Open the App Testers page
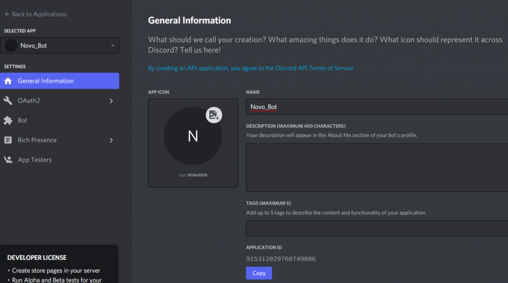The image size is (508, 283). pyautogui.click(x=60, y=160)
